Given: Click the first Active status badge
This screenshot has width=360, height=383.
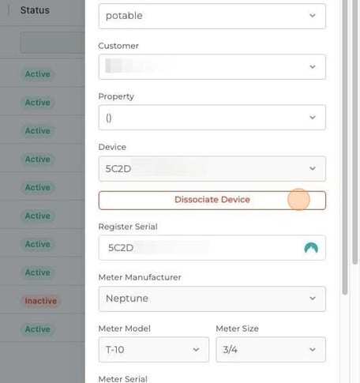Looking at the screenshot, I should pos(38,74).
